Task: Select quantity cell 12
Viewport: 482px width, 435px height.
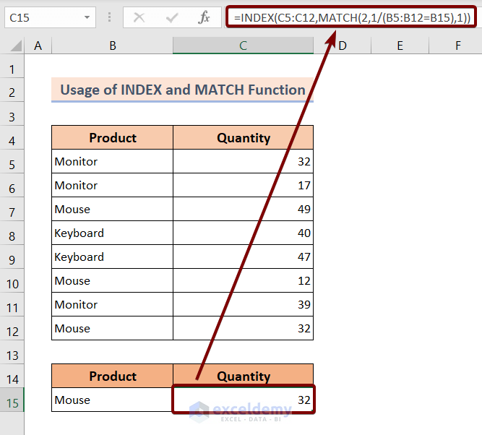Action: point(243,280)
